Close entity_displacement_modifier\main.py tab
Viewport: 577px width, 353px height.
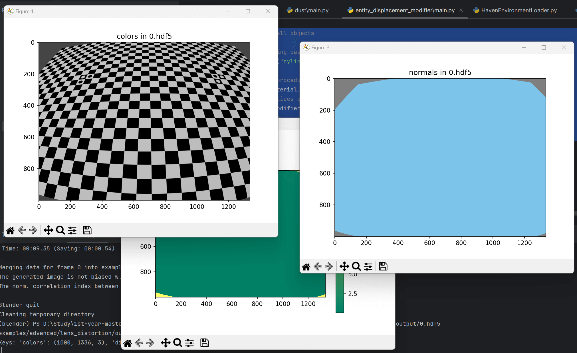pos(461,10)
